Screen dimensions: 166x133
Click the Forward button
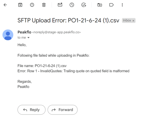(63, 110)
